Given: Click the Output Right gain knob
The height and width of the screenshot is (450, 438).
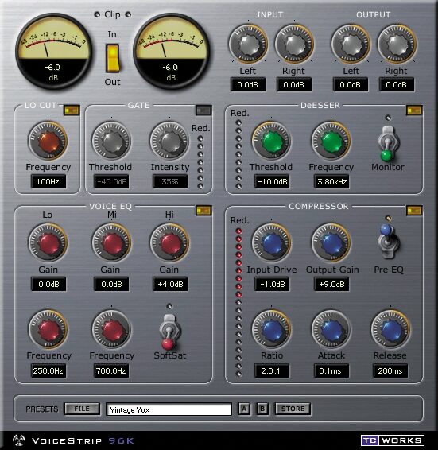Looking at the screenshot, I should [x=397, y=44].
